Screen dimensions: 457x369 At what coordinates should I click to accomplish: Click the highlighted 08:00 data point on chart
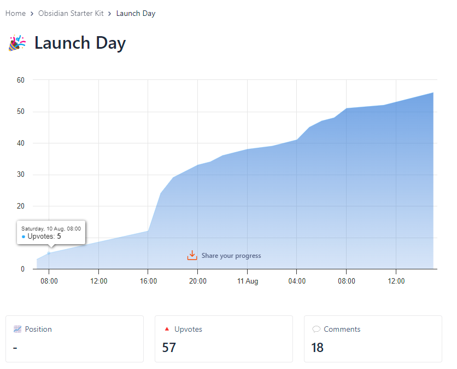pyautogui.click(x=49, y=253)
